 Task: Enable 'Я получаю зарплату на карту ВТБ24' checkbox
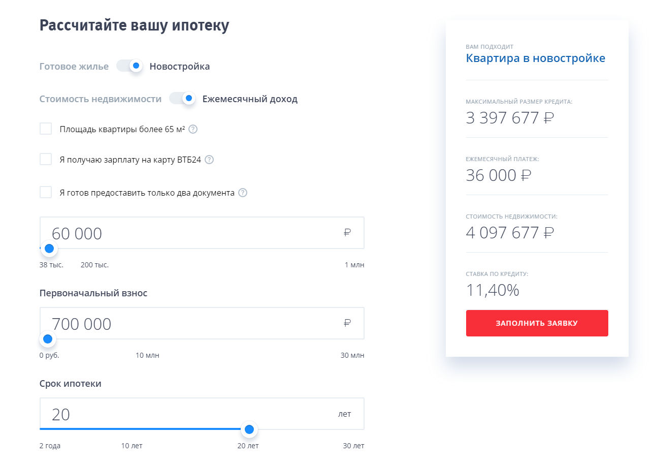[46, 160]
